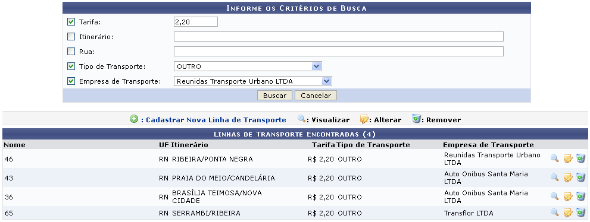Visualize line 43 Praia do Meio/Candelária
Image resolution: width=590 pixels, height=222 pixels.
[x=554, y=177]
